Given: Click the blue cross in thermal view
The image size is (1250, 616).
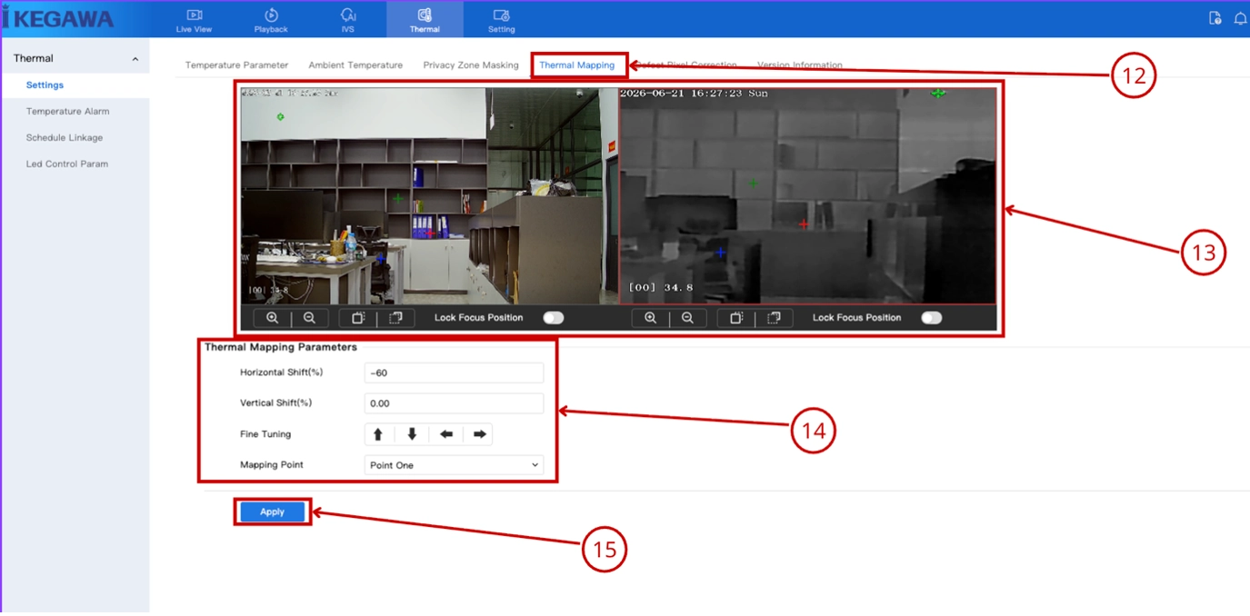Looking at the screenshot, I should (721, 252).
